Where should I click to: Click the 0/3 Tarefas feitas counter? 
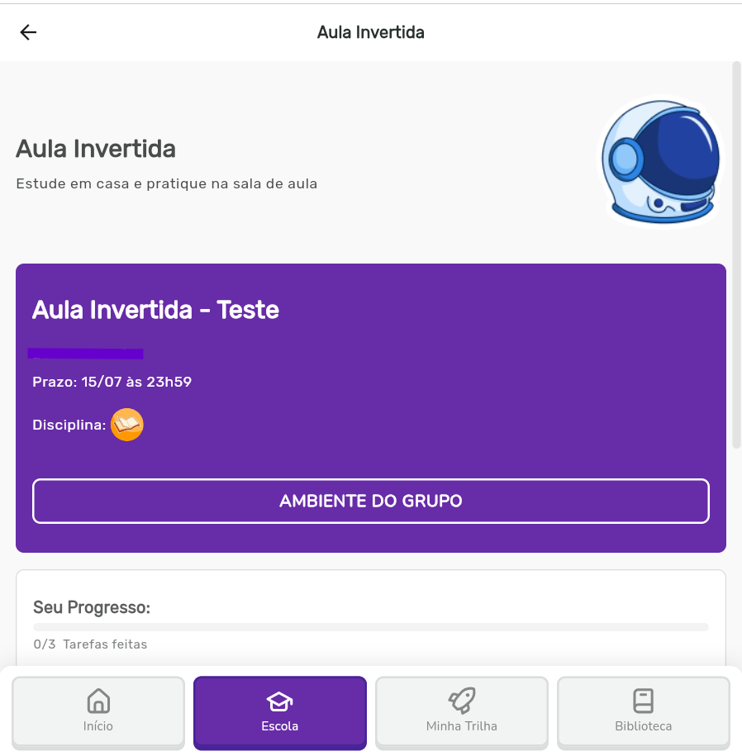tap(90, 644)
